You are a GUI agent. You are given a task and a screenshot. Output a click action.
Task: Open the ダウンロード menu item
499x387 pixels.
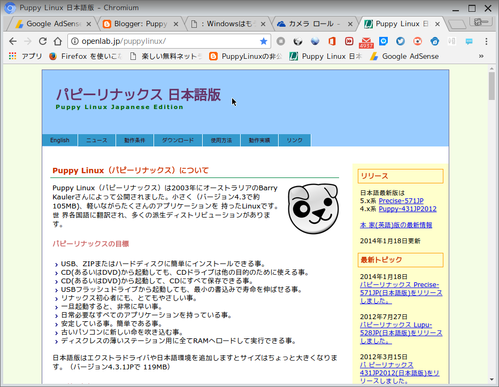tap(178, 140)
